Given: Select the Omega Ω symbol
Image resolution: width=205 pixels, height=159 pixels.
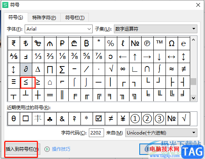Looking at the screenshot, I should click(x=172, y=43).
